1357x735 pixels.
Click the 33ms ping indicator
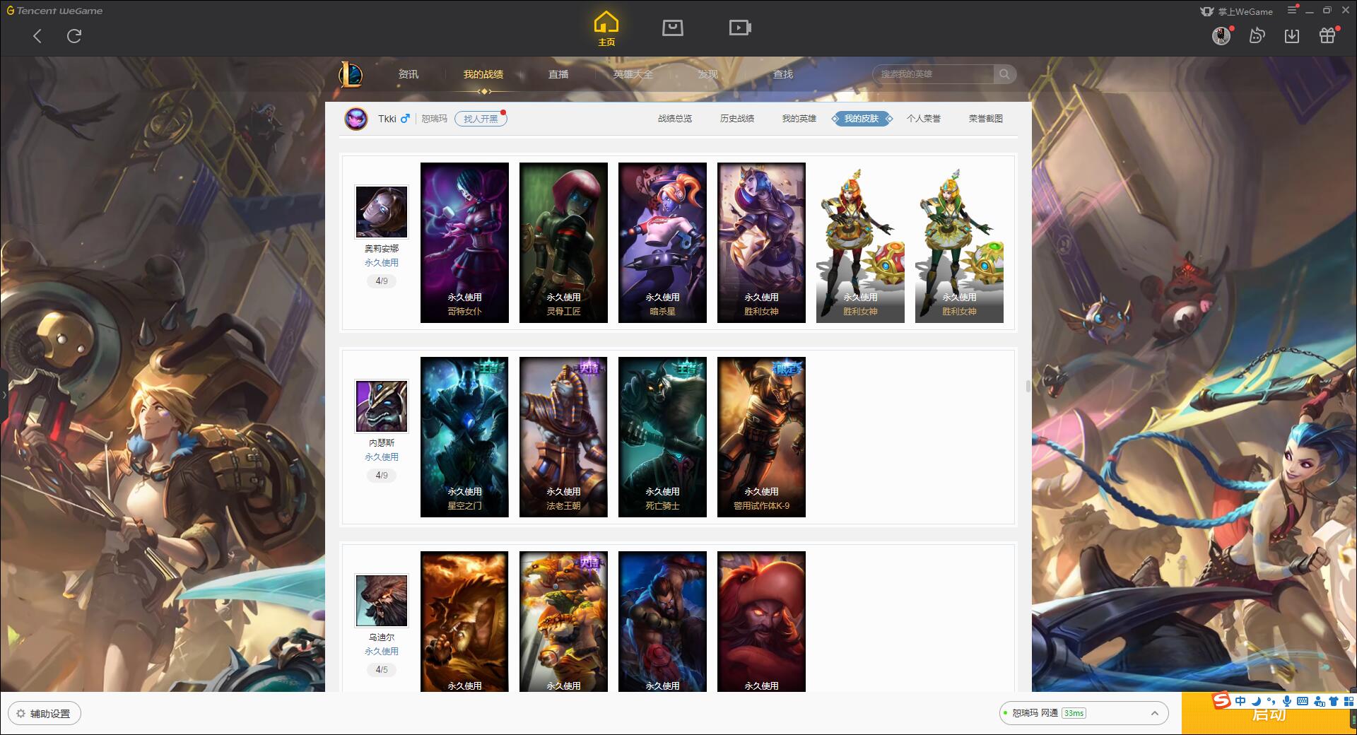pyautogui.click(x=1074, y=713)
